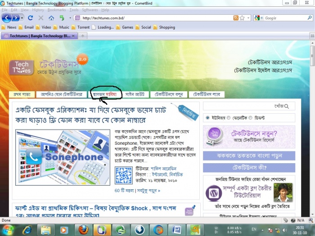Reload the page with the refresh icon
Image resolution: width=315 pixels, height=236 pixels.
pyautogui.click(x=30, y=18)
